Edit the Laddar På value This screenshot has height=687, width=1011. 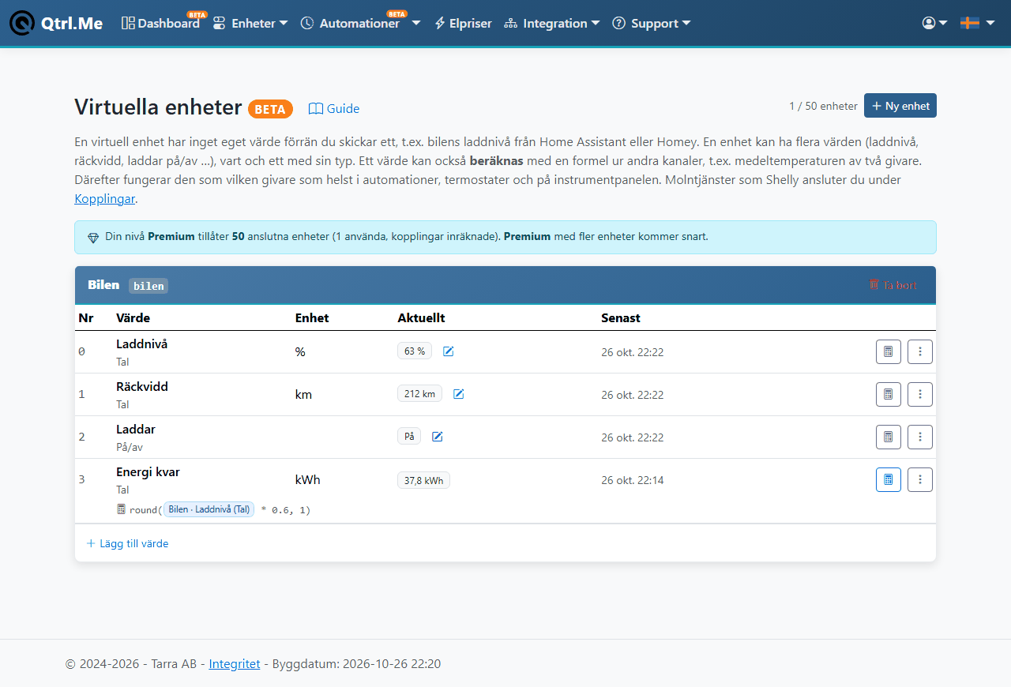(438, 437)
